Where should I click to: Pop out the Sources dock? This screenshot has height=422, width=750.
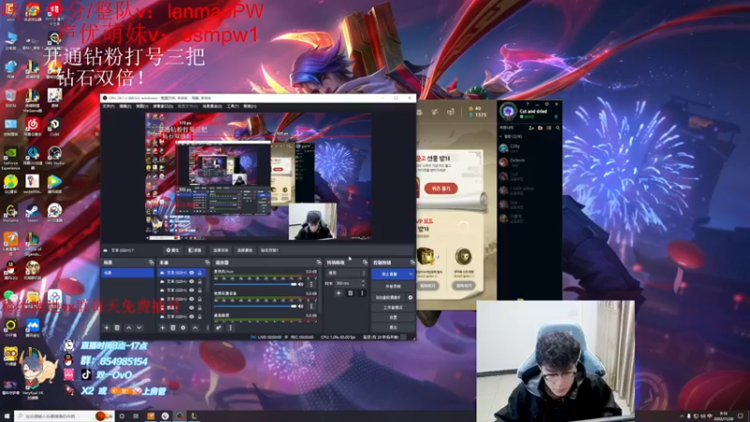coord(207,263)
